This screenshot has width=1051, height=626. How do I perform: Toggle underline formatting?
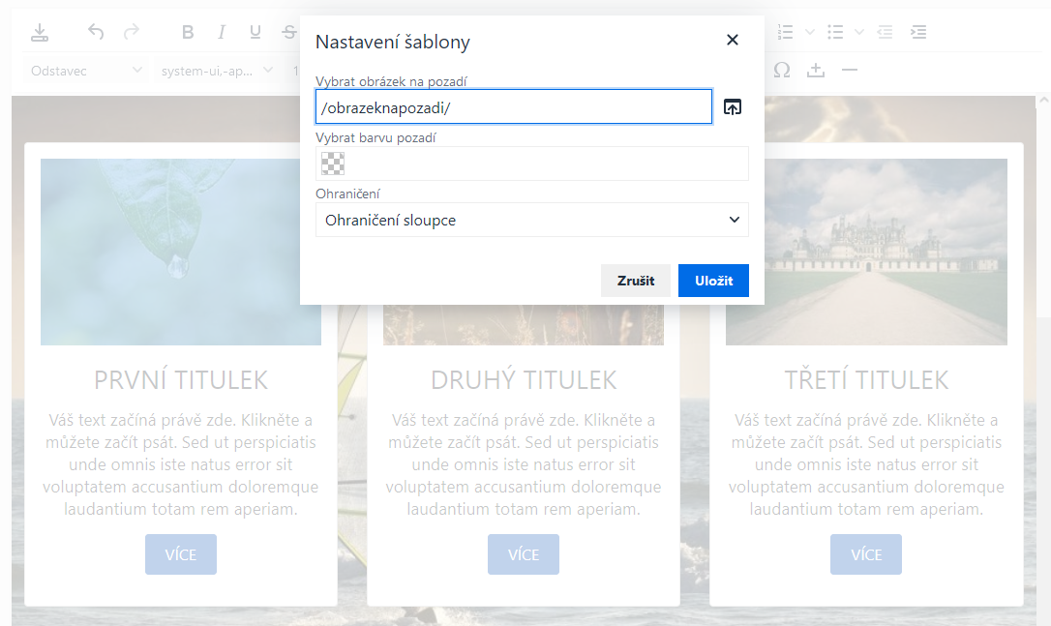pos(255,33)
